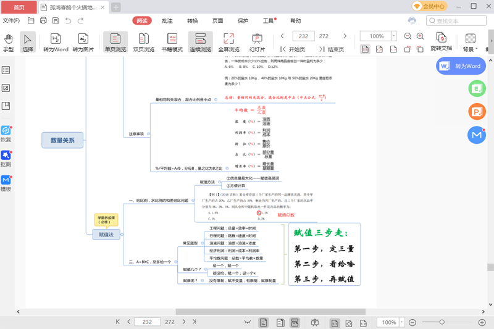Viewport: 494px width, 329px height.
Task: Open the thumbnails panel in the left sidebar
Action: (6, 88)
